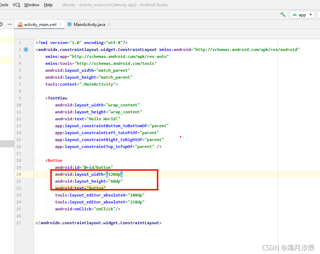
Task: Close the activity_main.xml tab
Action: [x=60, y=24]
